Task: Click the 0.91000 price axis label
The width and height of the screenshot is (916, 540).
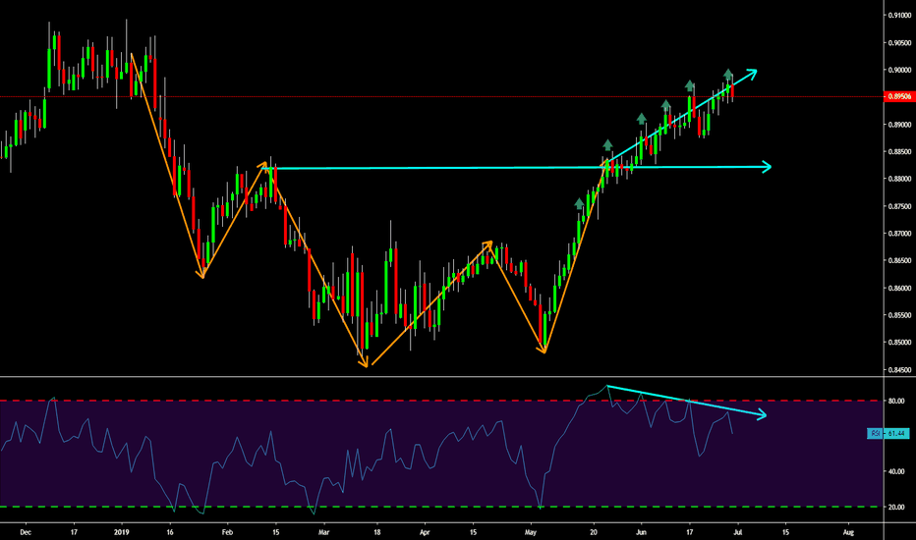Action: (x=899, y=15)
